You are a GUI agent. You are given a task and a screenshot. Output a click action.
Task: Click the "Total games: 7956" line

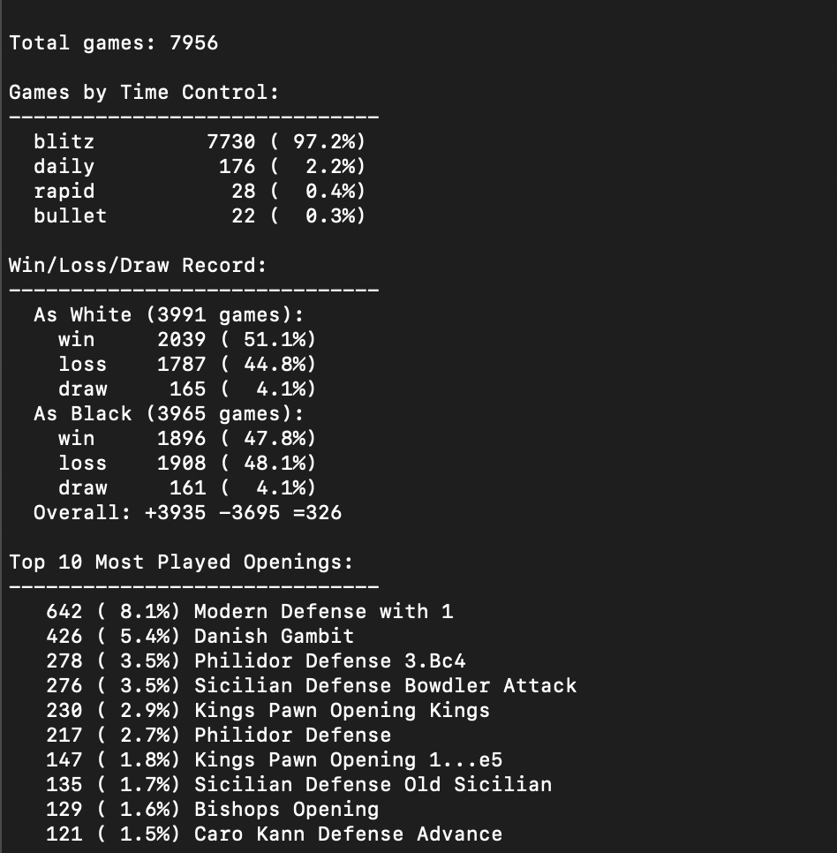click(113, 43)
